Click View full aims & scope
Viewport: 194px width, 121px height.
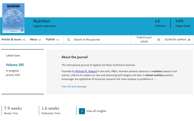pos(74,87)
